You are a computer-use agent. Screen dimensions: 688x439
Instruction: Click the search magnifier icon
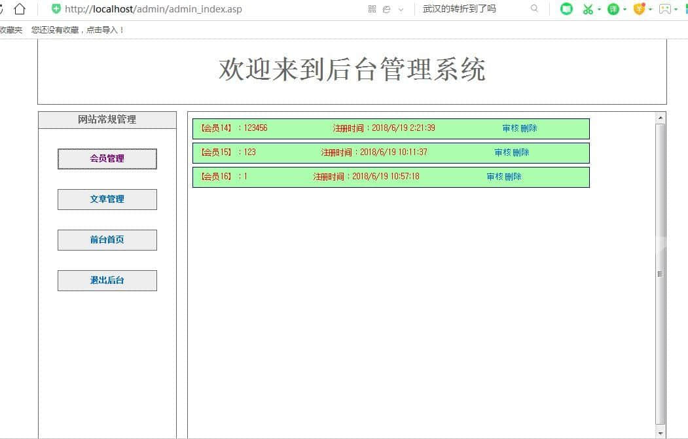[x=534, y=9]
